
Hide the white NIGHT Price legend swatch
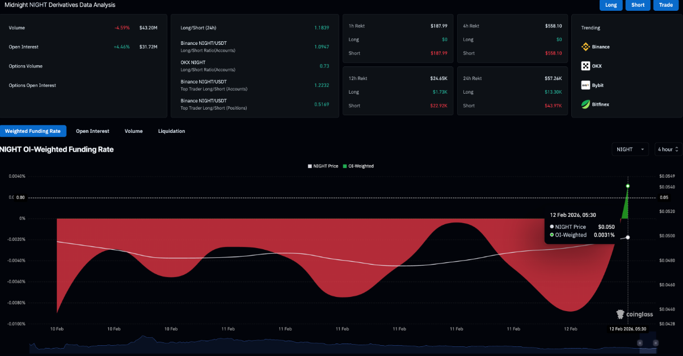(310, 166)
